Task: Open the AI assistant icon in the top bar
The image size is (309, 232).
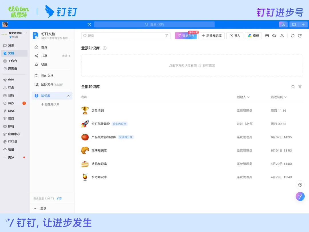Action: tap(283, 24)
